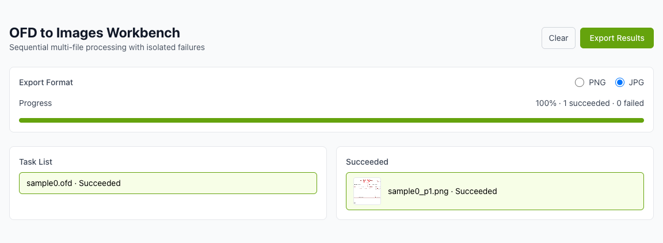The image size is (663, 243).
Task: Select the PNG radio button
Action: click(x=580, y=82)
